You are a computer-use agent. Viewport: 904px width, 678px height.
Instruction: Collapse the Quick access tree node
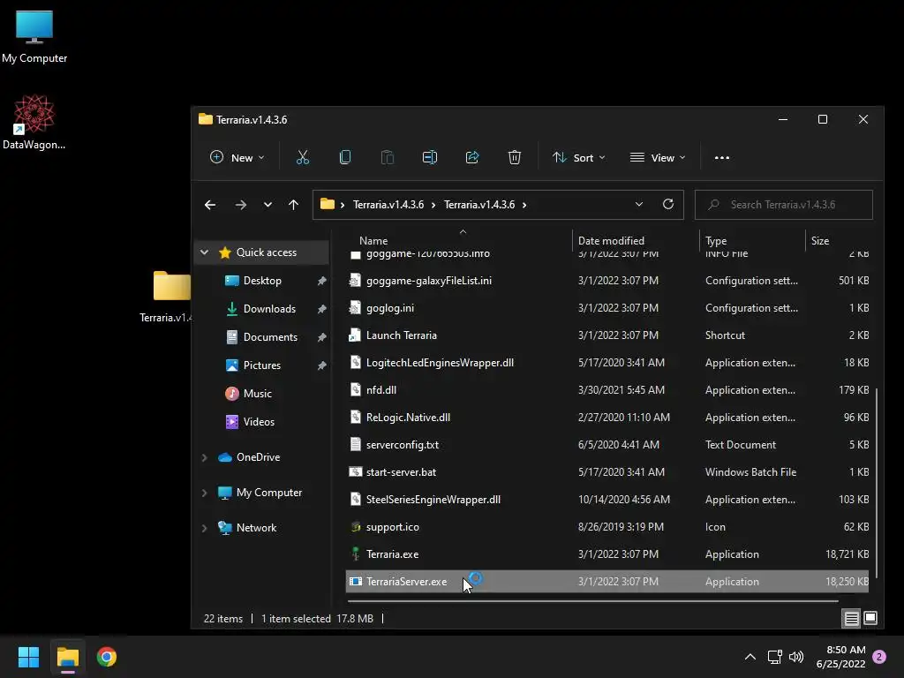point(204,252)
